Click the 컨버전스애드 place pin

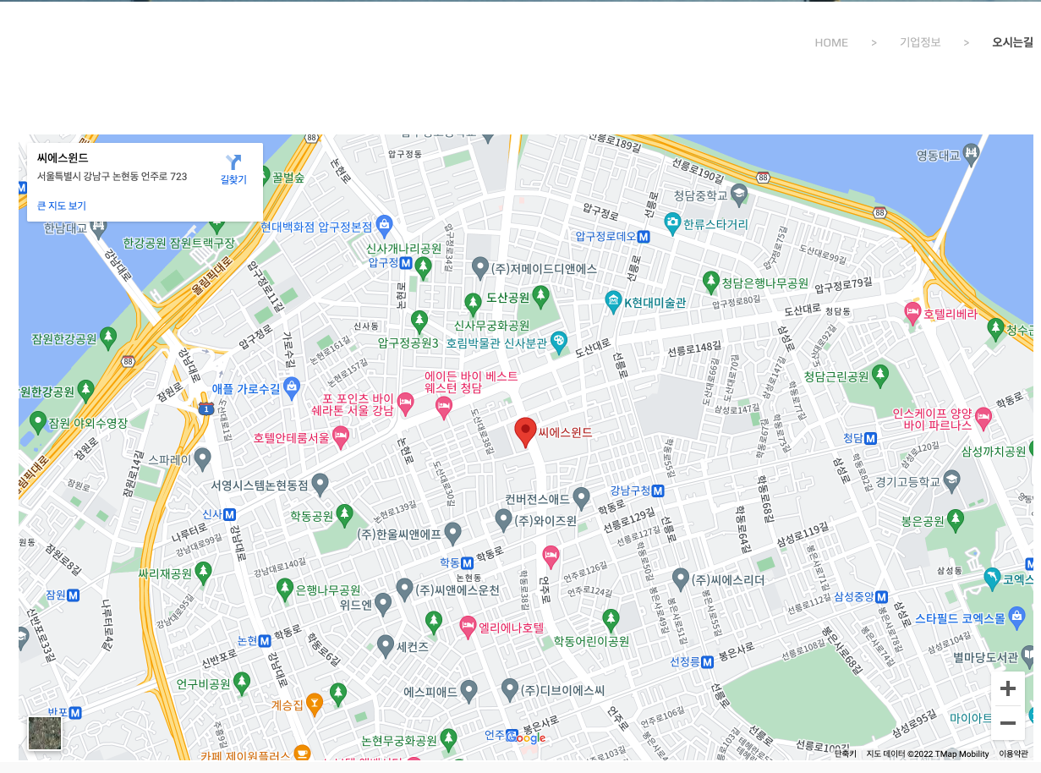click(x=581, y=497)
